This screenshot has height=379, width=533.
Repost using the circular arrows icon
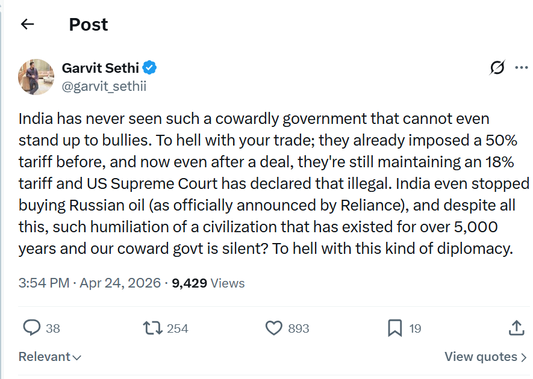[x=152, y=328]
